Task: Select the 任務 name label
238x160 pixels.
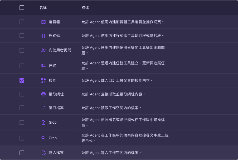Action: [52, 66]
